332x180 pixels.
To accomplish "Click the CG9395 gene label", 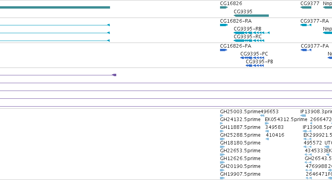I will pos(243,12).
